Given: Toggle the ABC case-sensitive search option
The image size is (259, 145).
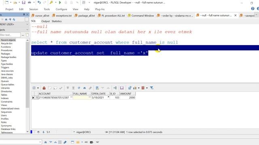Looking at the screenshot, I should tap(86, 142).
